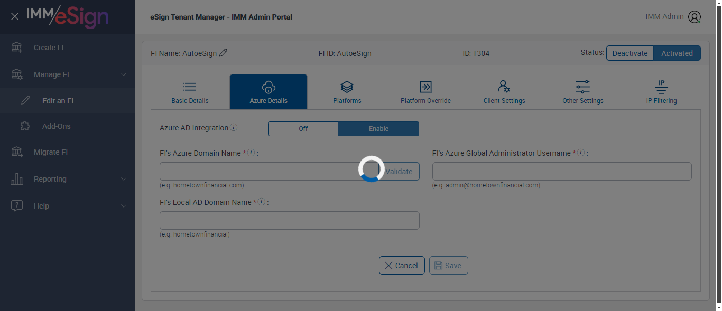Open the IMM Admin user profile icon

pos(694,17)
